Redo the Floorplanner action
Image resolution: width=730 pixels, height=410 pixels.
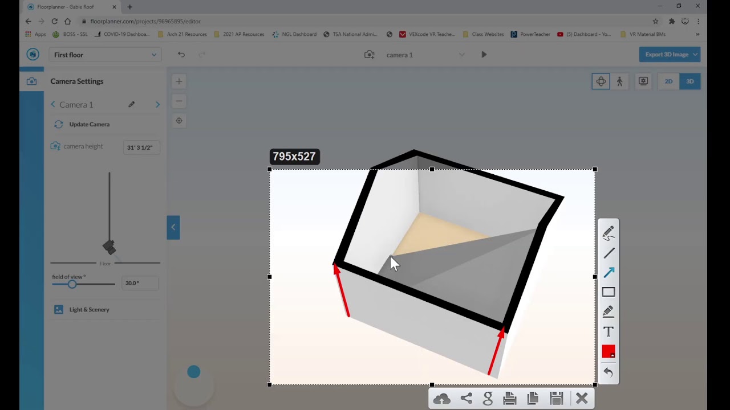[x=201, y=55]
